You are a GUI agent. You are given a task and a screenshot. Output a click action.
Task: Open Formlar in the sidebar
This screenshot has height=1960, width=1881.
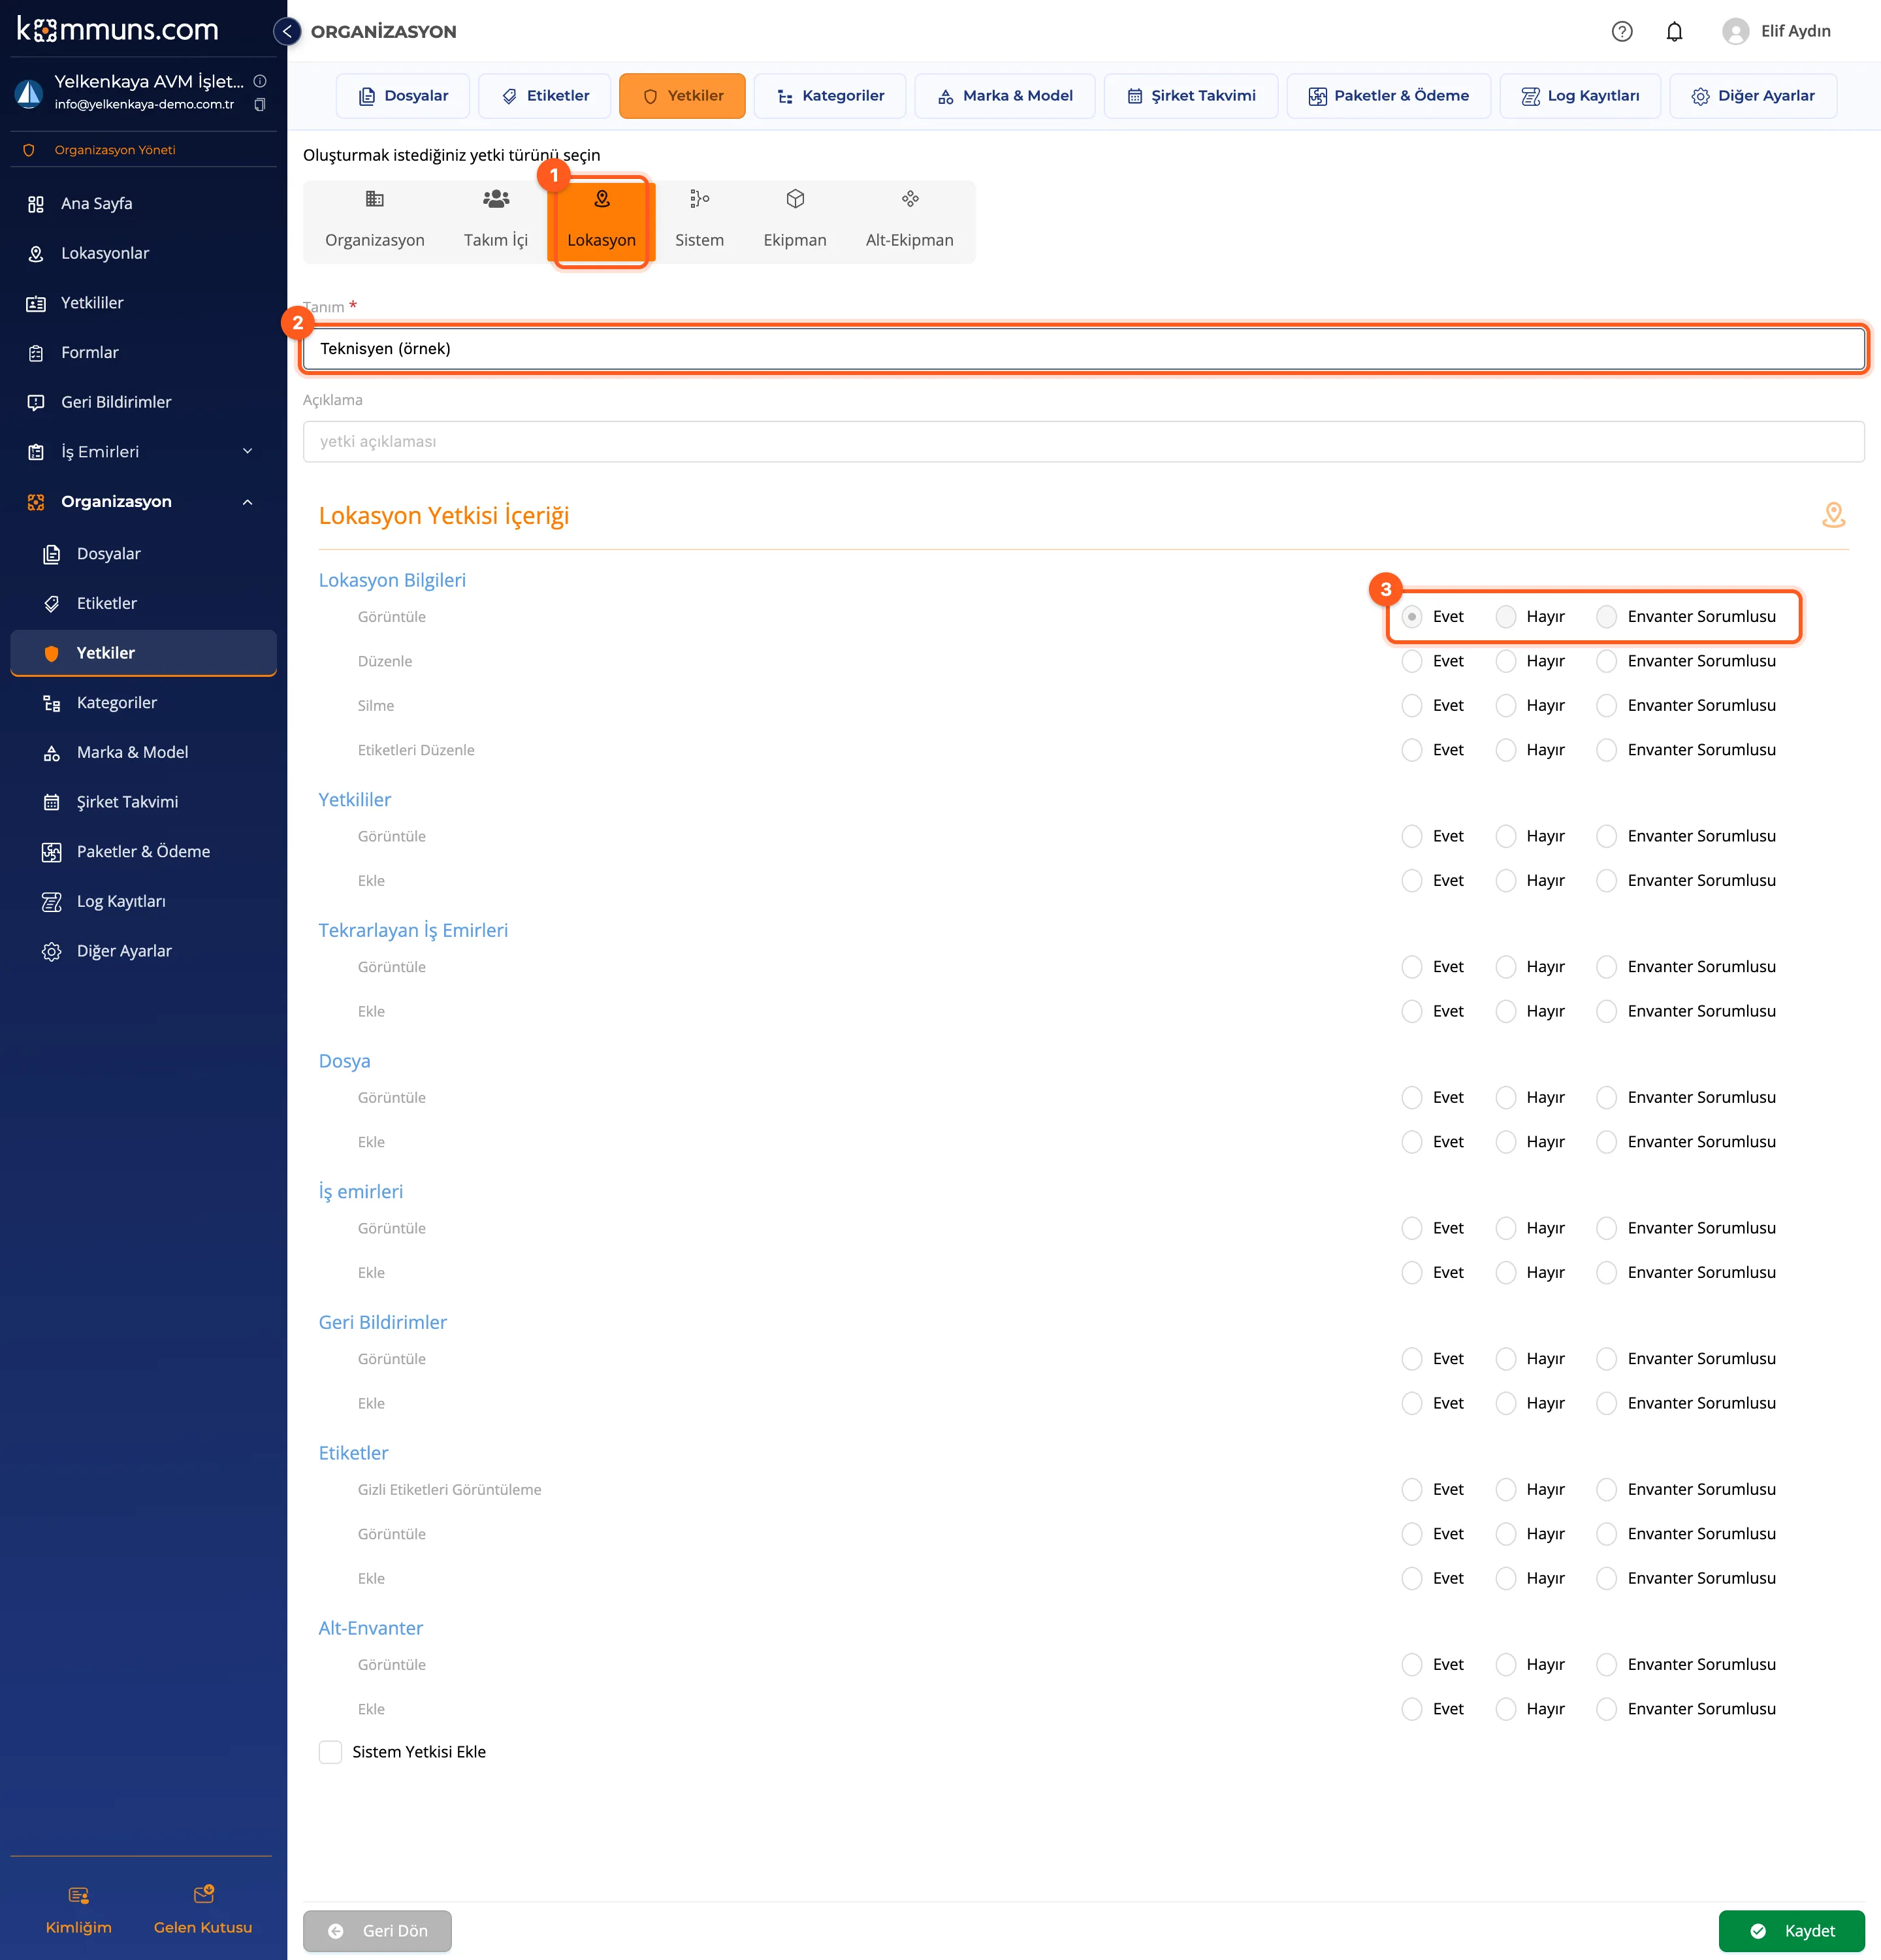(x=143, y=352)
